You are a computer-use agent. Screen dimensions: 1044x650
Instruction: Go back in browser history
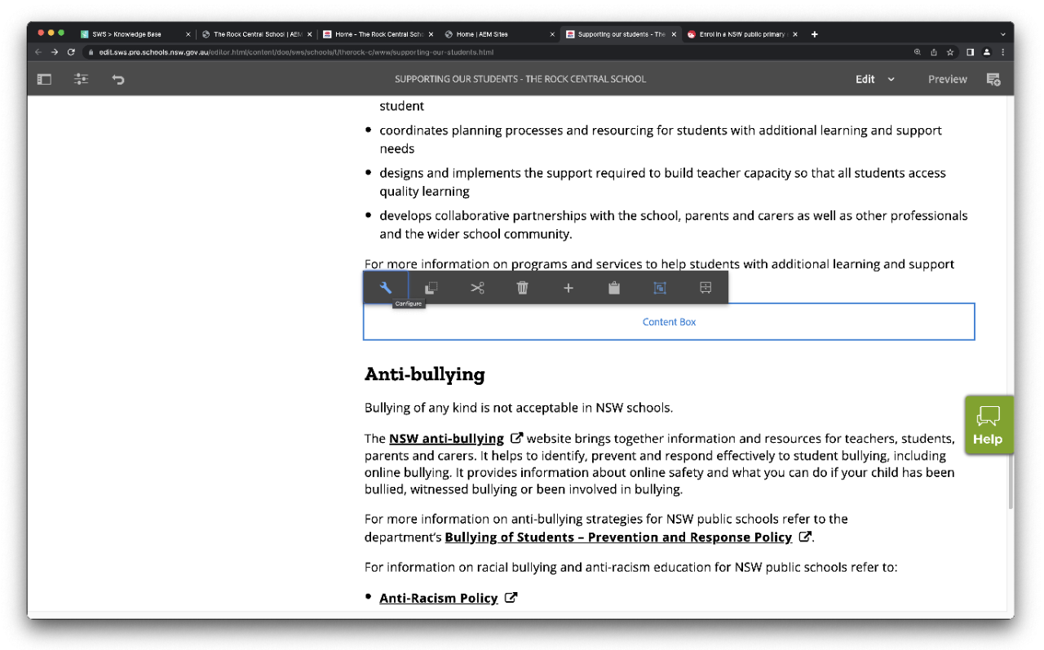(38, 52)
